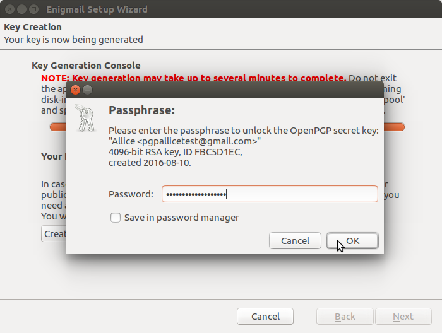Click the key generation progress bar's left end
This screenshot has width=442, height=333.
[58, 127]
